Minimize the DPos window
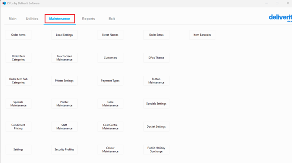The image size is (292, 163). (266, 3)
